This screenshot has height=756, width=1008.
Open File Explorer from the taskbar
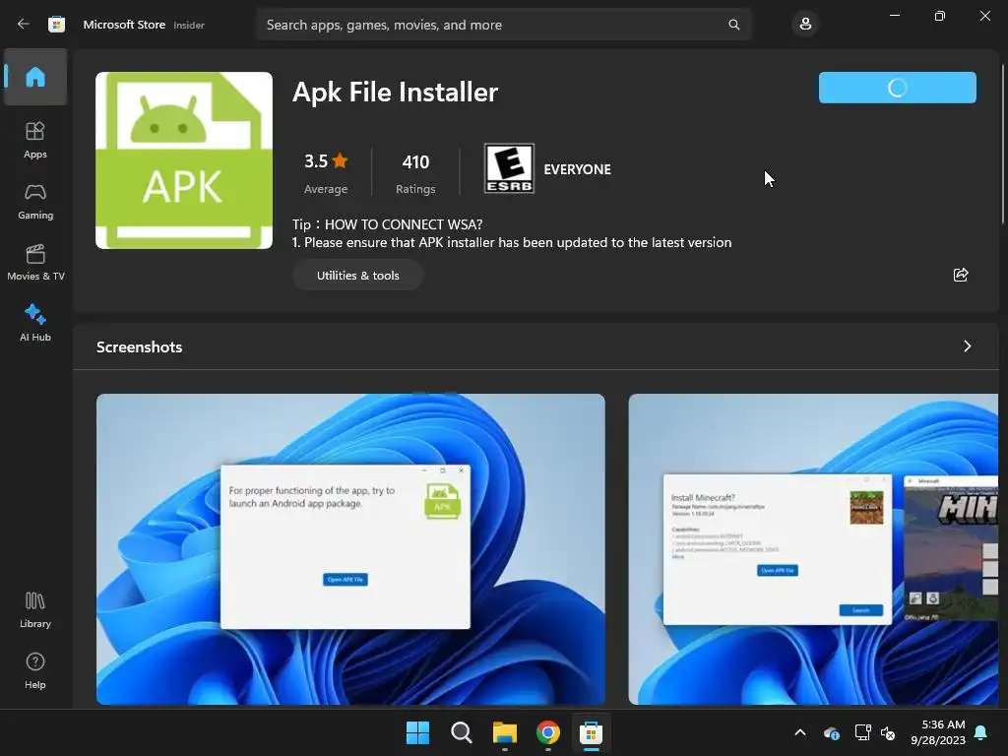tap(505, 732)
